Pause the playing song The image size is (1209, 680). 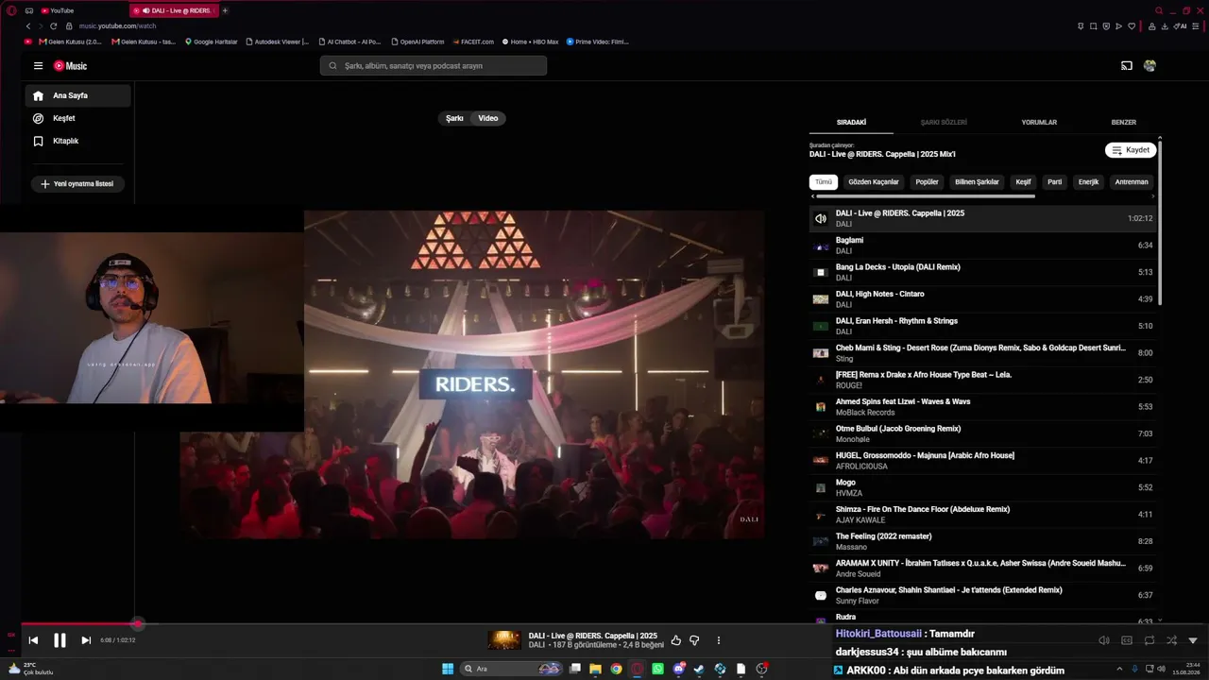(60, 640)
